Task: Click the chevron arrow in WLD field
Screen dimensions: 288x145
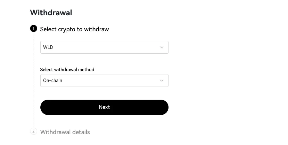Action: [x=161, y=47]
